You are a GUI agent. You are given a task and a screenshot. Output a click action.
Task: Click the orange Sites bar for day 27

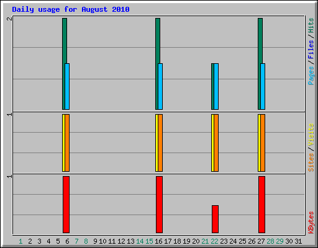point(263,143)
